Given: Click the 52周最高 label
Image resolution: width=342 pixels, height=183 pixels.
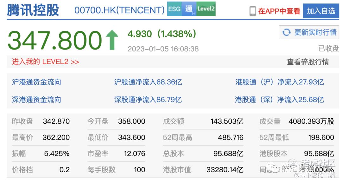Looking at the screenshot, I should click(x=178, y=137).
